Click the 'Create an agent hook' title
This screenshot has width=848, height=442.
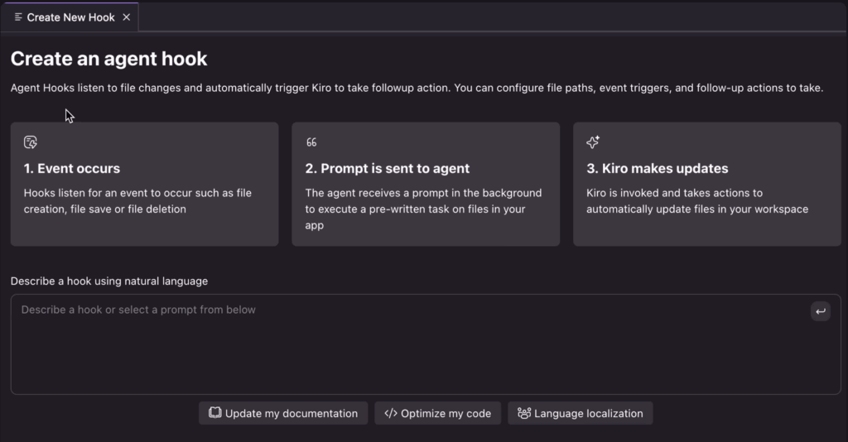(108, 59)
